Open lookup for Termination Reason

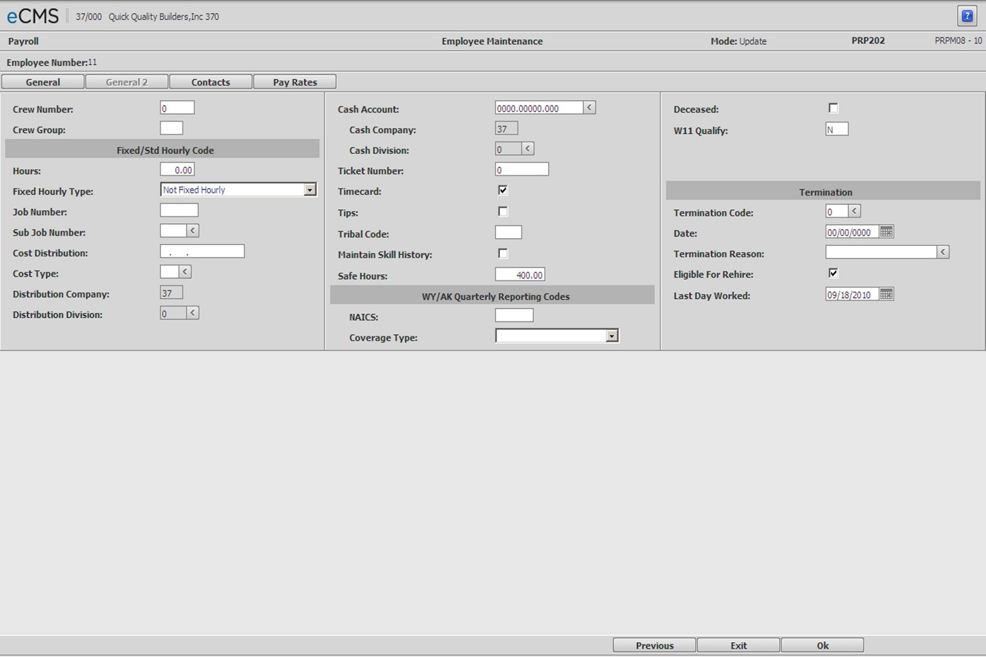click(943, 252)
